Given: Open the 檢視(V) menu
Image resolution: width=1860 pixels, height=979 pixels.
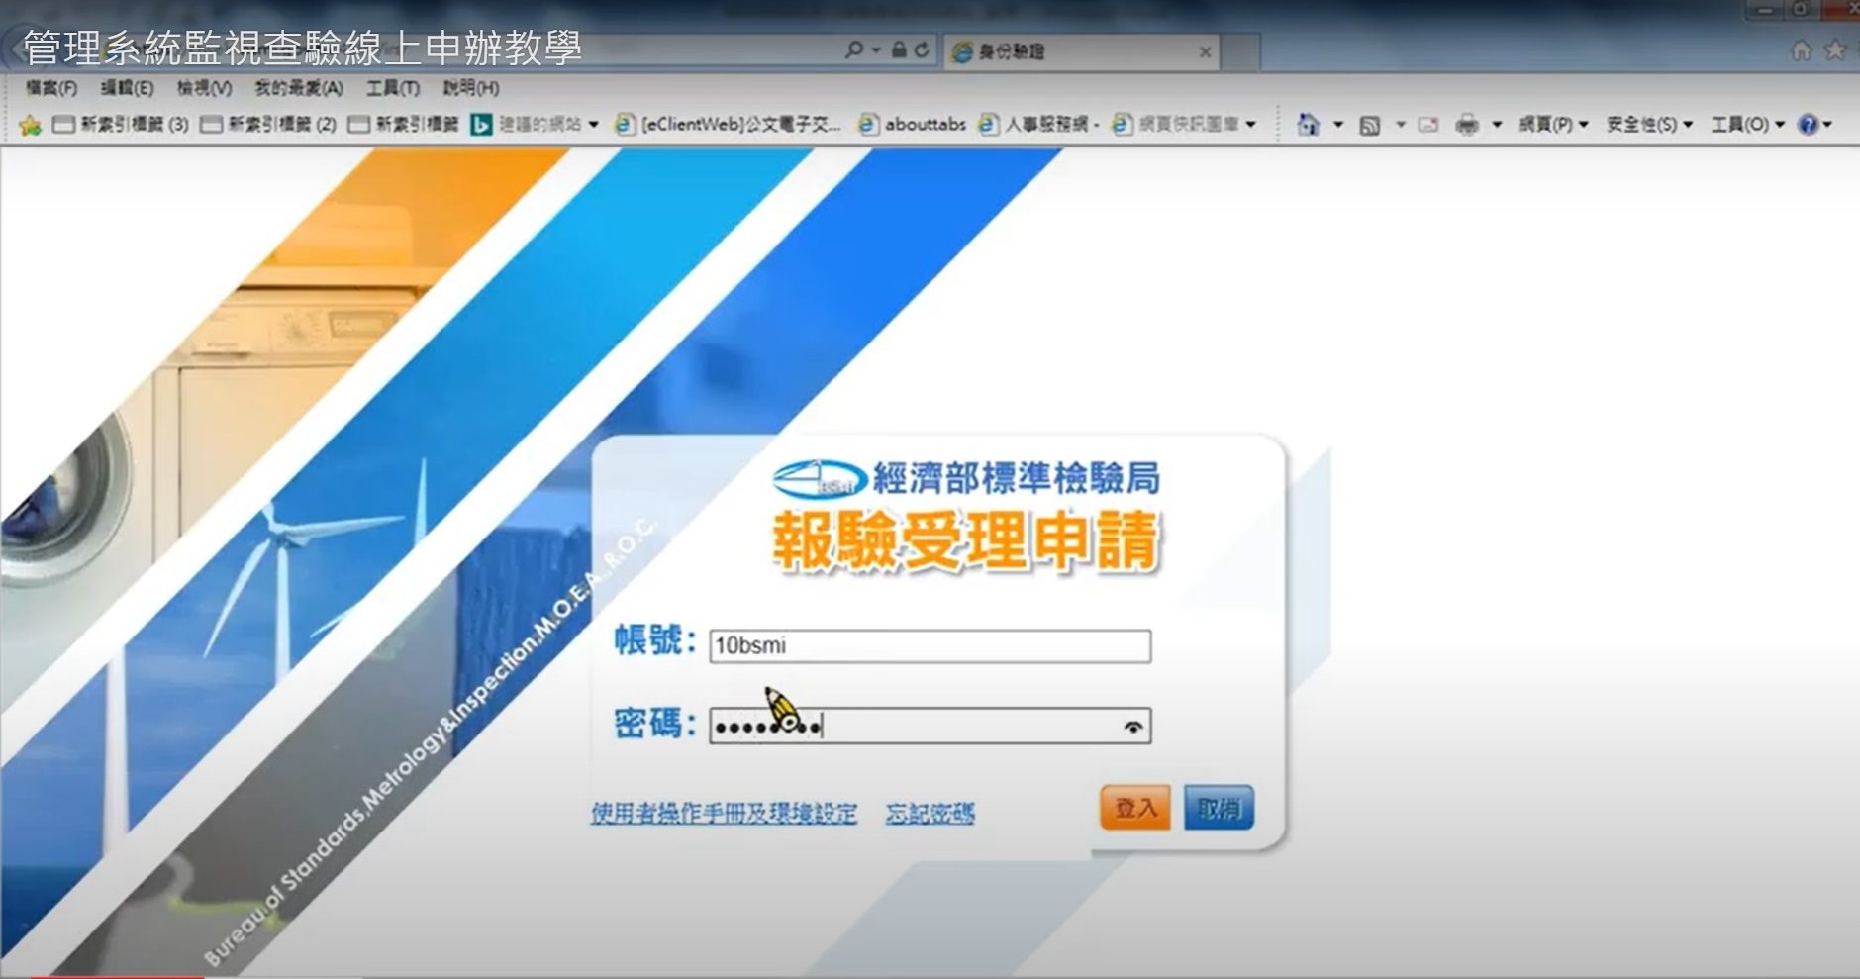Looking at the screenshot, I should coord(204,88).
